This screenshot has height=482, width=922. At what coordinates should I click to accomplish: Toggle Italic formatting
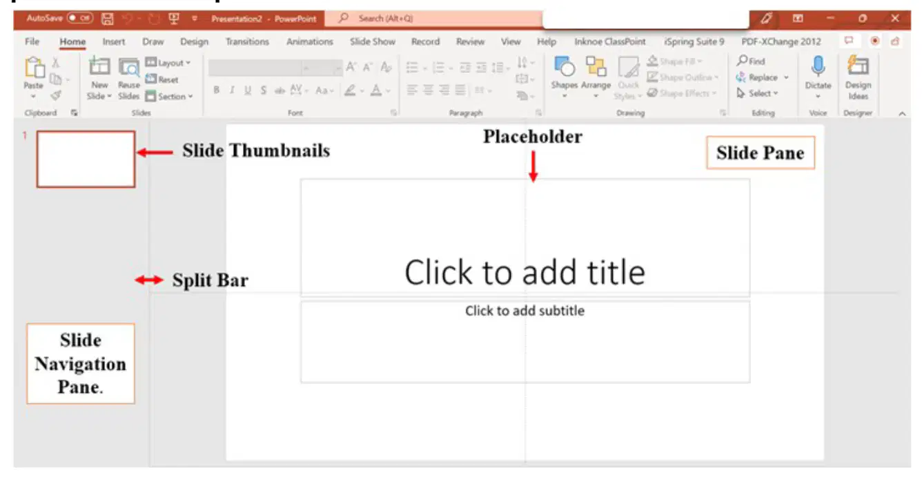click(232, 90)
